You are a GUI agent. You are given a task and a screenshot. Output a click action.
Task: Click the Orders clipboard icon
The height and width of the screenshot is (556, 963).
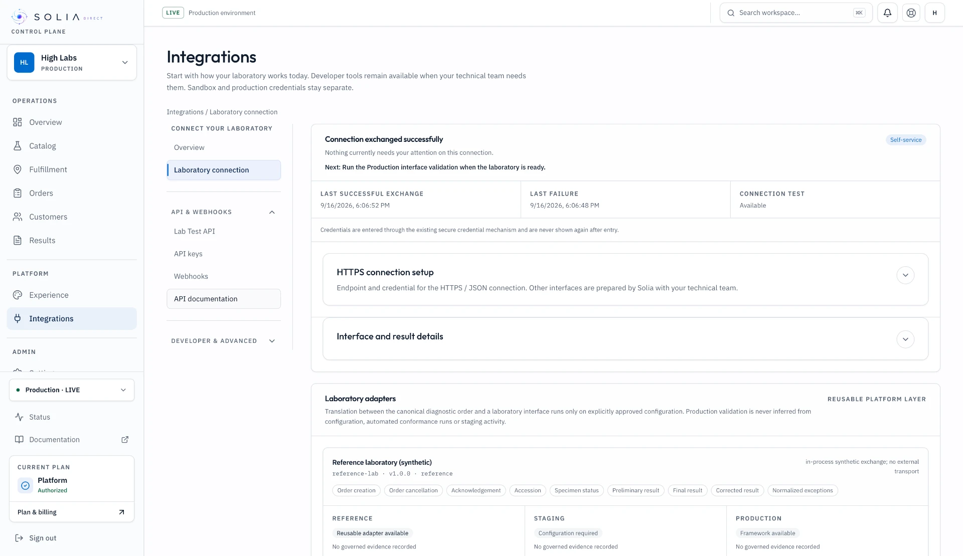point(18,193)
